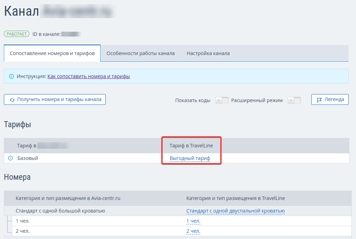The height and width of the screenshot is (239, 356).
Task: Open the Как сопоставить номера и тарифы link
Action: [89, 76]
